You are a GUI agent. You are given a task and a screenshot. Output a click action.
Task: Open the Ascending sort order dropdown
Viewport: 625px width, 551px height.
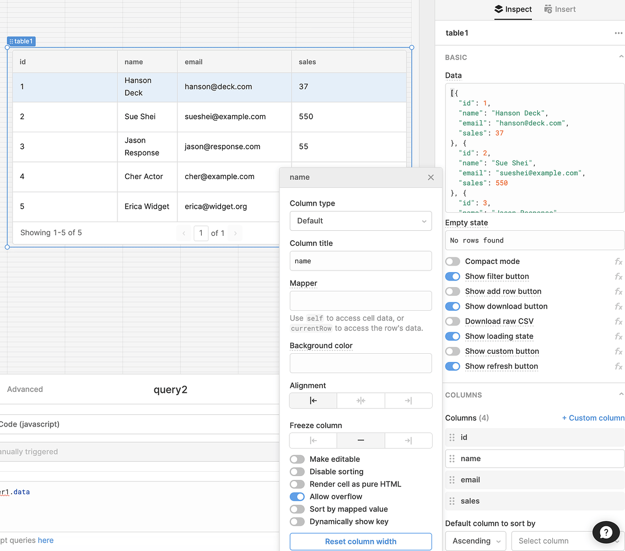tap(475, 541)
